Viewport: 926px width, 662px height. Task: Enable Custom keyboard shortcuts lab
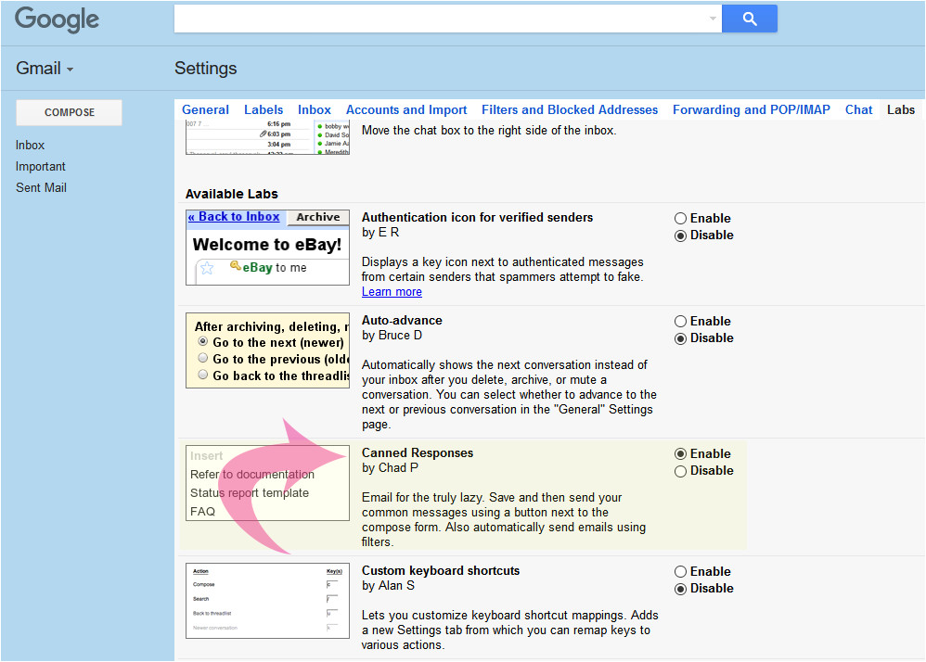680,572
